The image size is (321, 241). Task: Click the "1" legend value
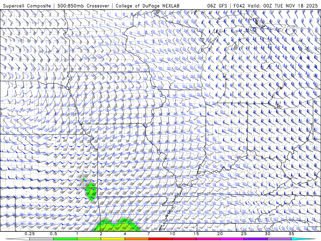click(77, 234)
